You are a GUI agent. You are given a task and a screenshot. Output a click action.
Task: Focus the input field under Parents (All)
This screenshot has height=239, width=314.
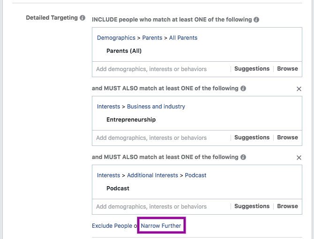(161, 69)
